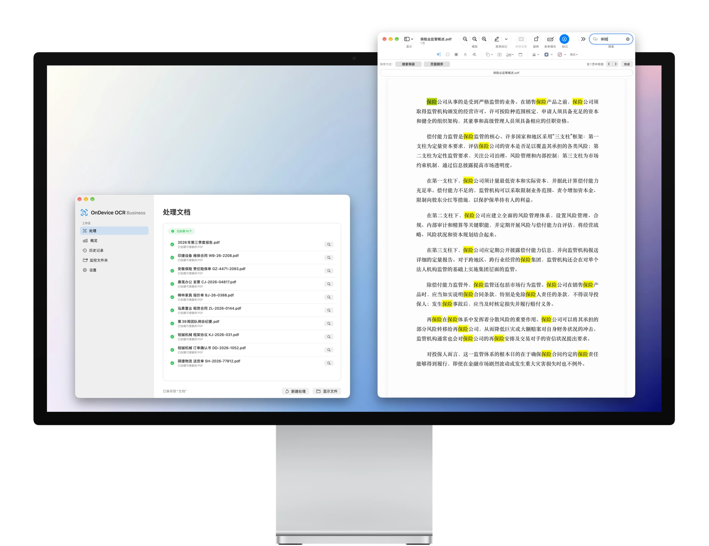Image resolution: width=709 pixels, height=546 pixels.
Task: Rotate the PDF page in Preview
Action: coord(536,39)
